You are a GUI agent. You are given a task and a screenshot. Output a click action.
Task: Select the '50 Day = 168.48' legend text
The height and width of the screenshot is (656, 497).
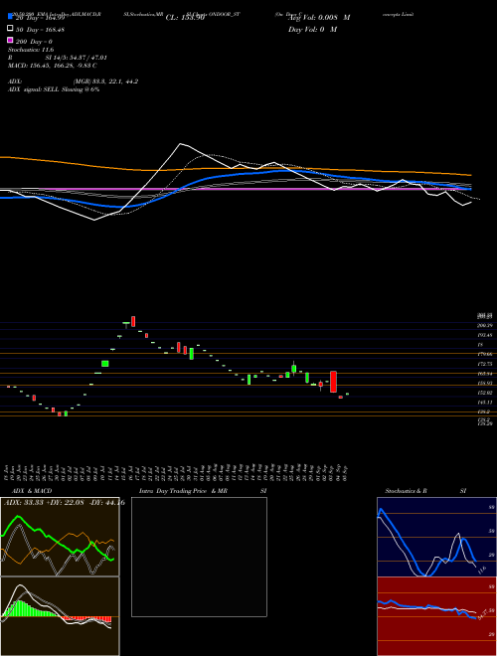(40, 30)
